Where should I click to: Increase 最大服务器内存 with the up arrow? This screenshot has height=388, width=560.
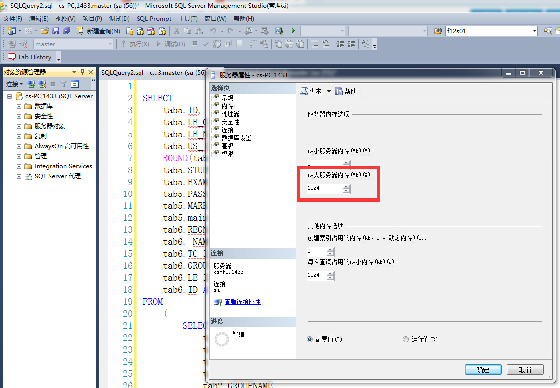(346, 186)
